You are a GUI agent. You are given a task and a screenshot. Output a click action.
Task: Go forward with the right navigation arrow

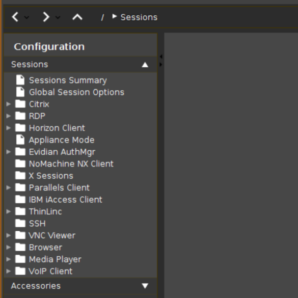pyautogui.click(x=46, y=17)
